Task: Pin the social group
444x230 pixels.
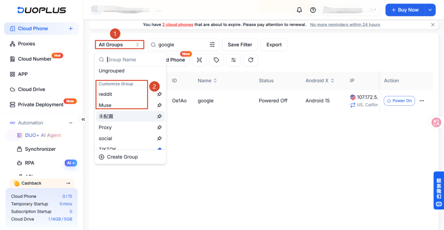Action: click(159, 139)
